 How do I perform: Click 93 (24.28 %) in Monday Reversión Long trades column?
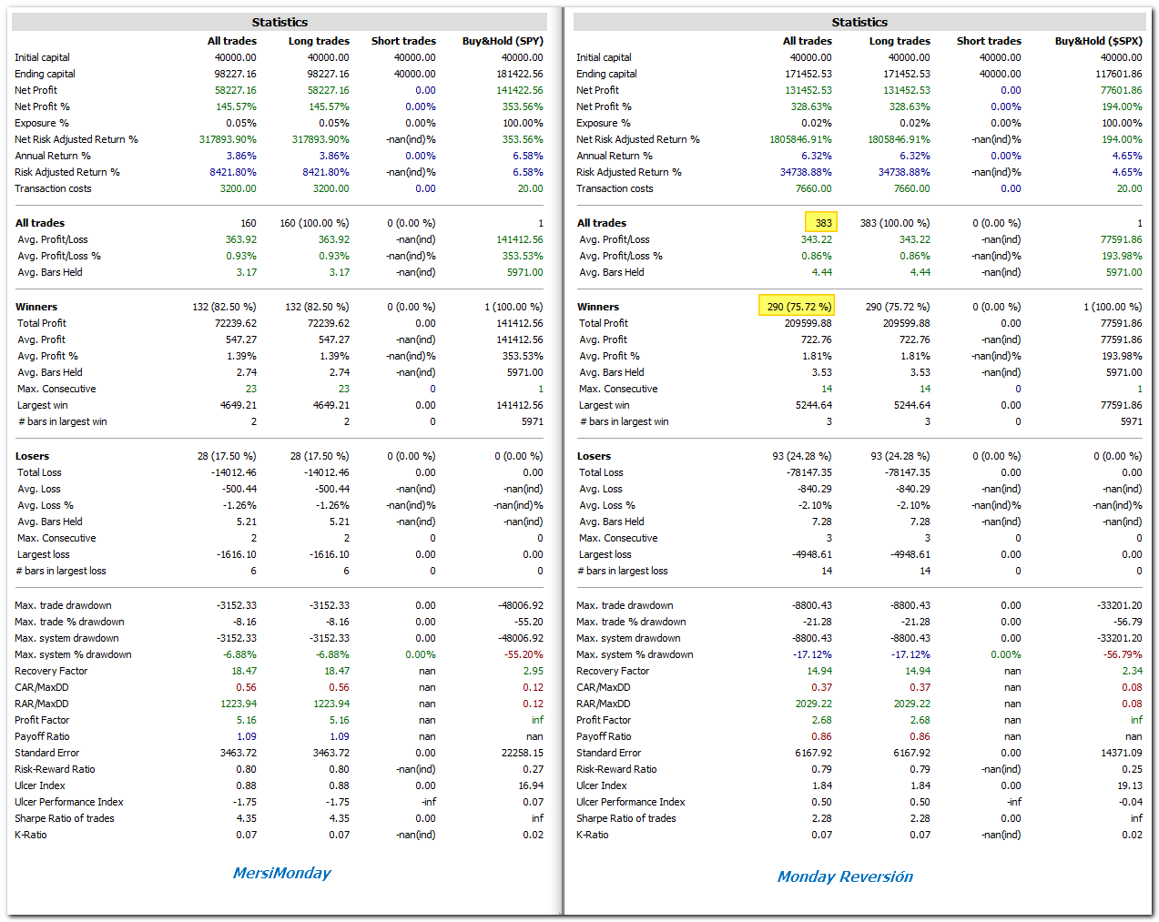tap(900, 456)
